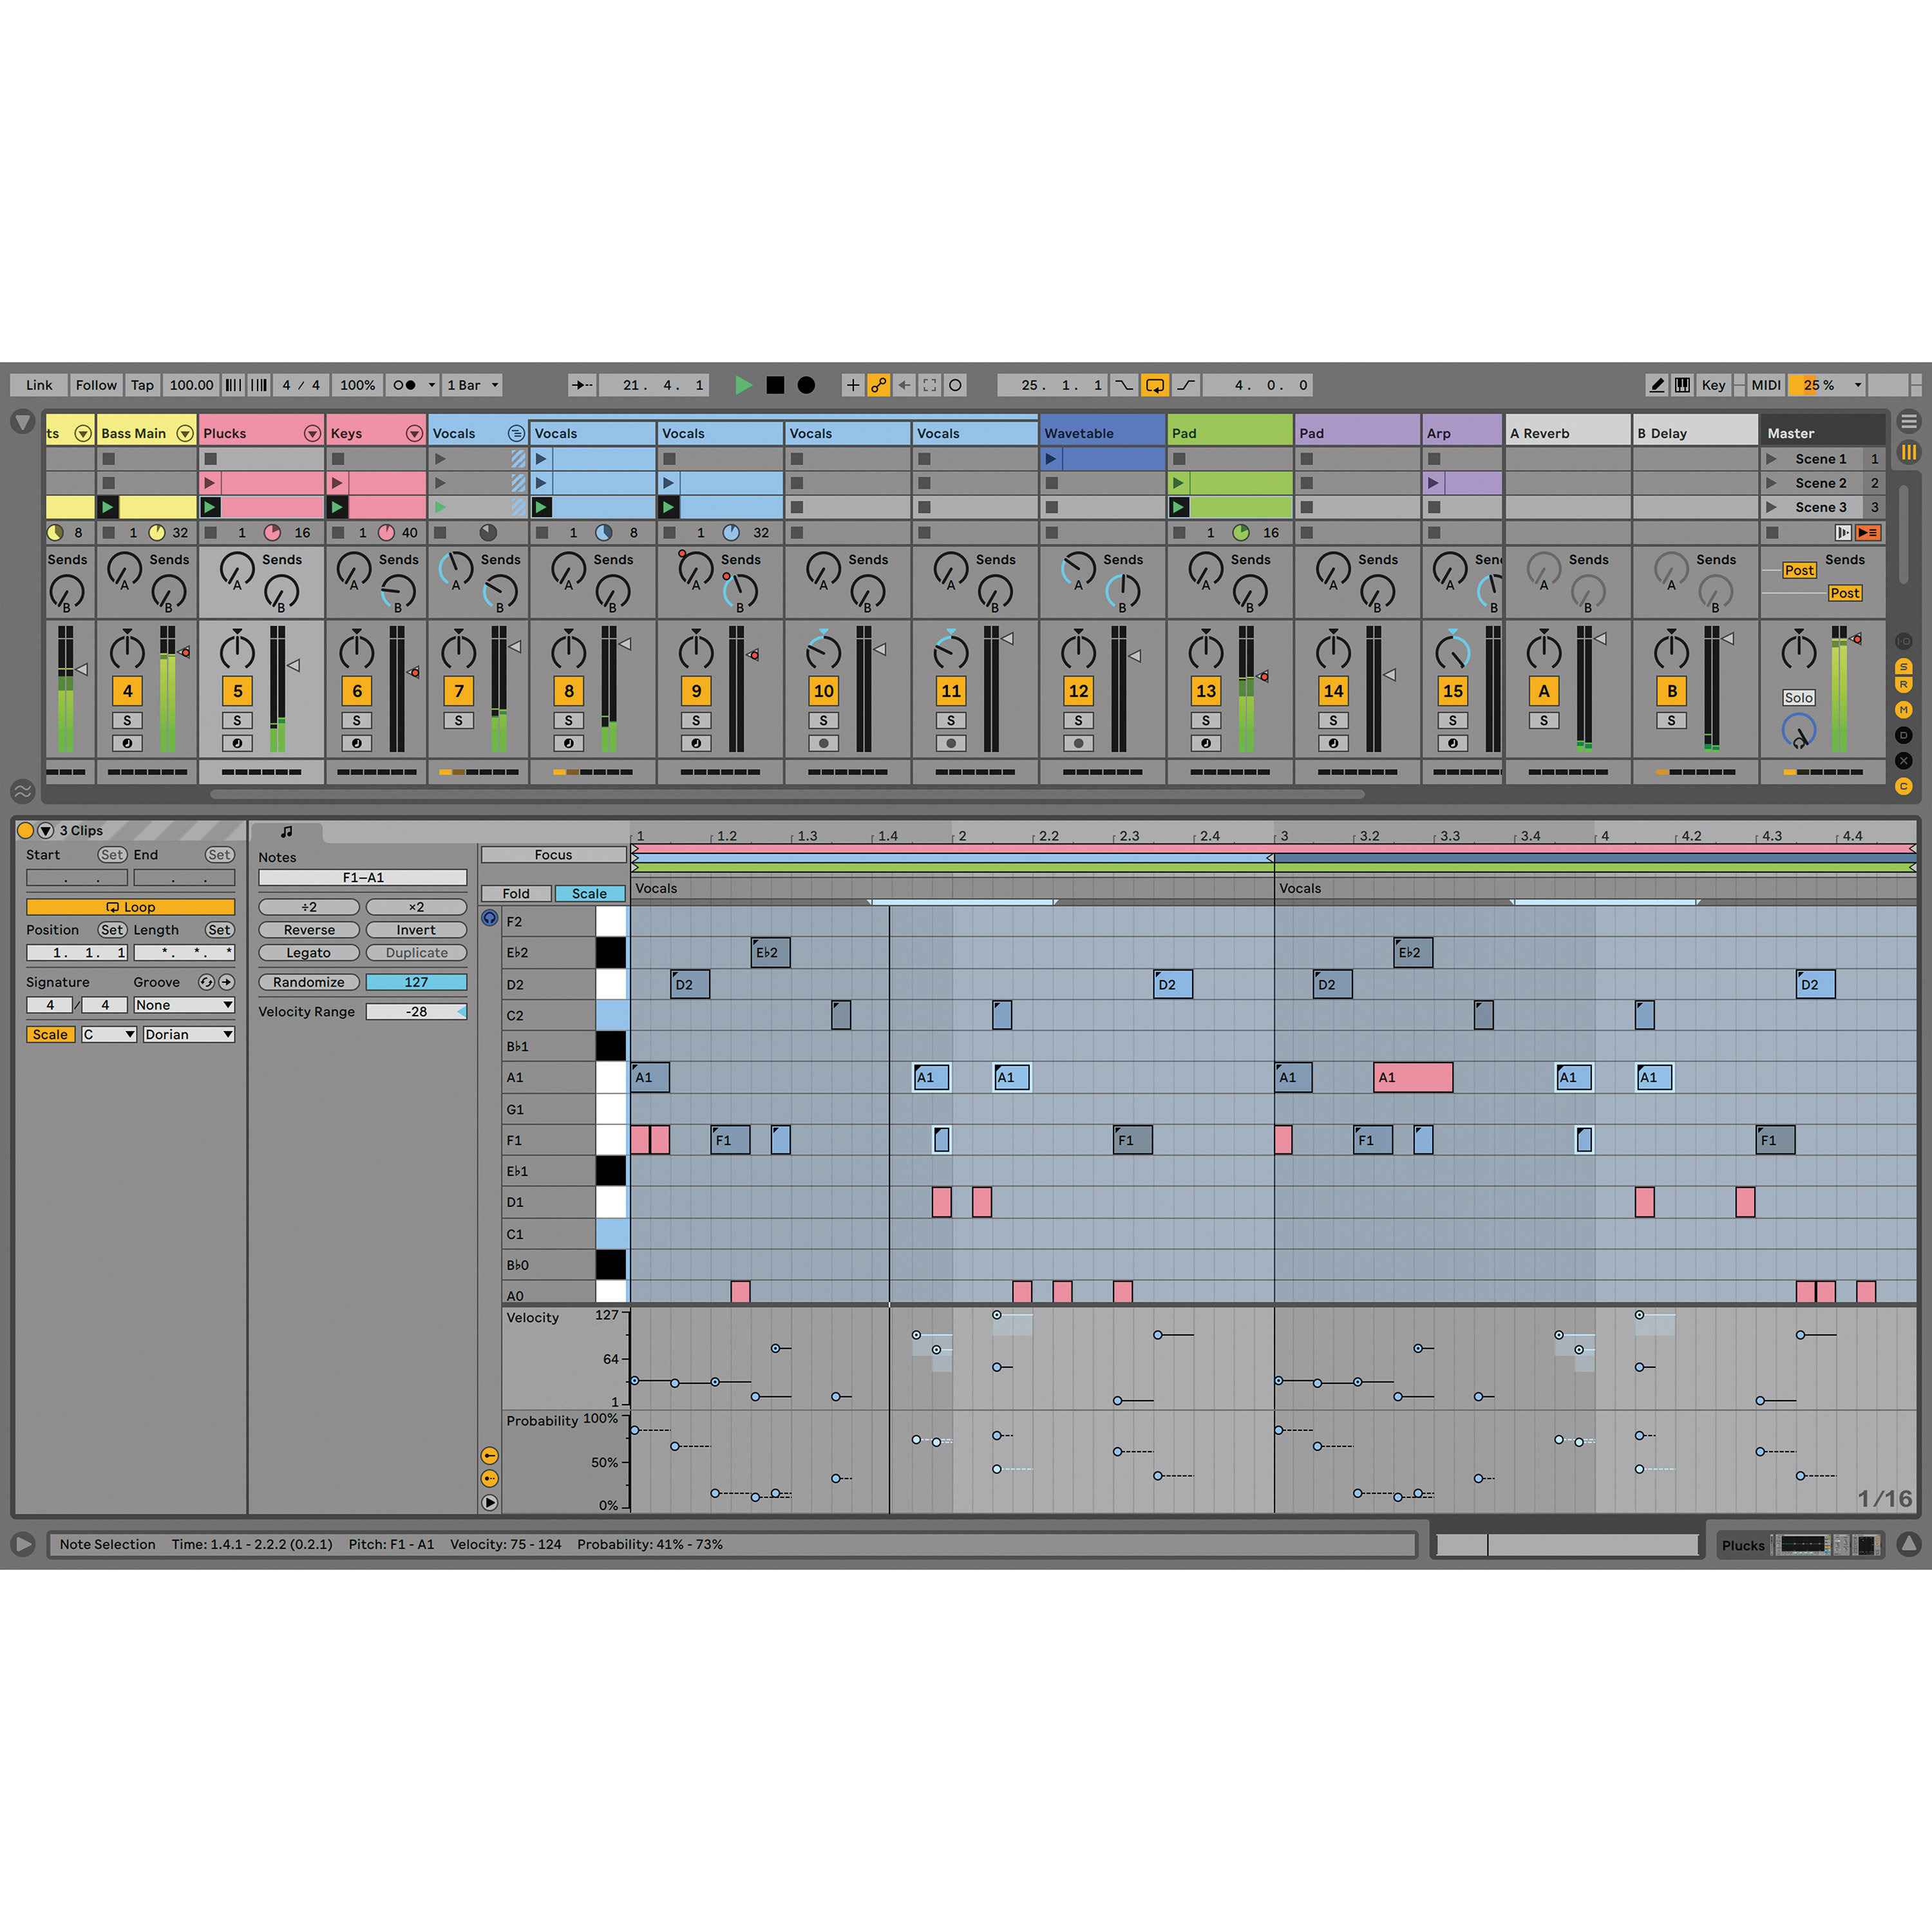Enable Loop in the clip panel
This screenshot has width=1932, height=1932.
[130, 906]
